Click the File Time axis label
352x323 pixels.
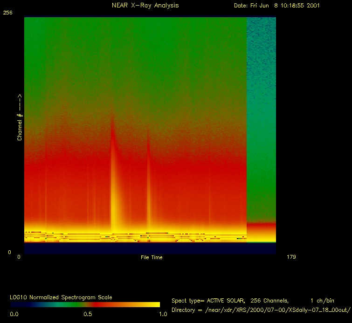pyautogui.click(x=152, y=257)
